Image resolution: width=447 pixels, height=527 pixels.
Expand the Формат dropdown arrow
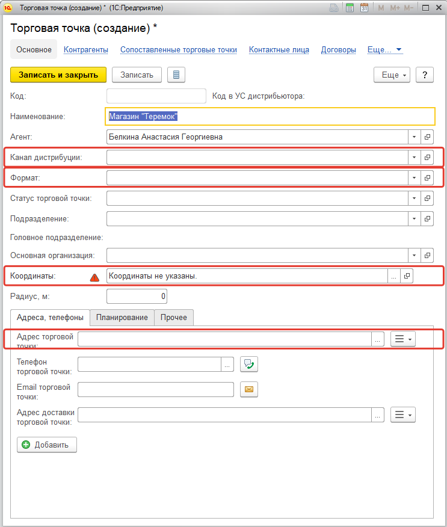coord(415,178)
